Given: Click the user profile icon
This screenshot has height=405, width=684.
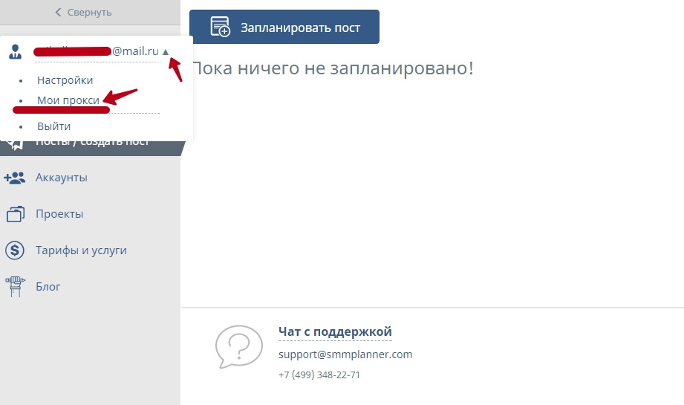Looking at the screenshot, I should 15,52.
